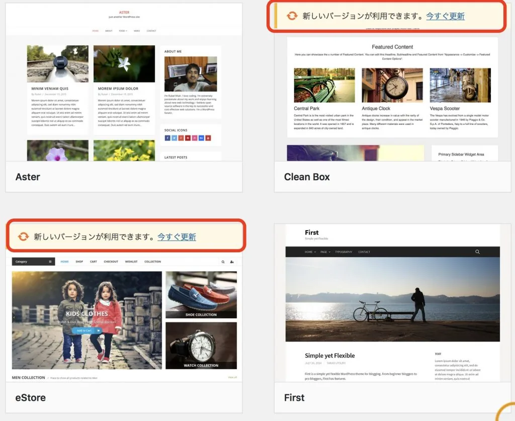
Task: Select the First theme name label
Action: click(294, 398)
